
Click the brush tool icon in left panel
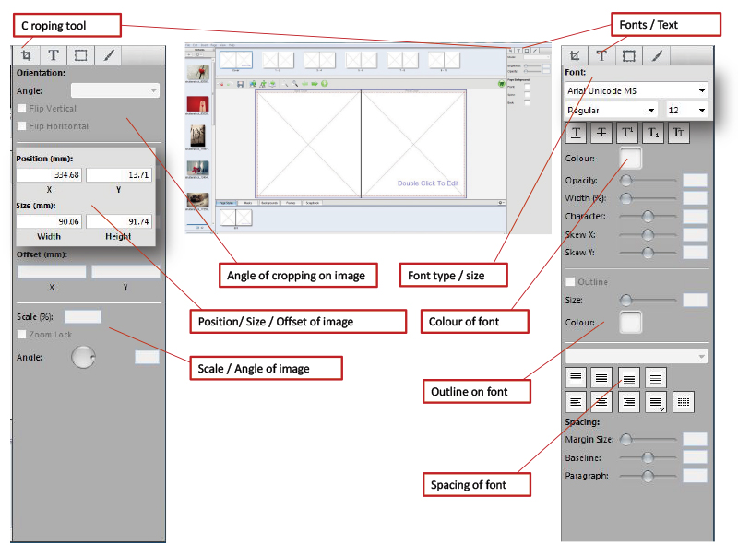[108, 55]
